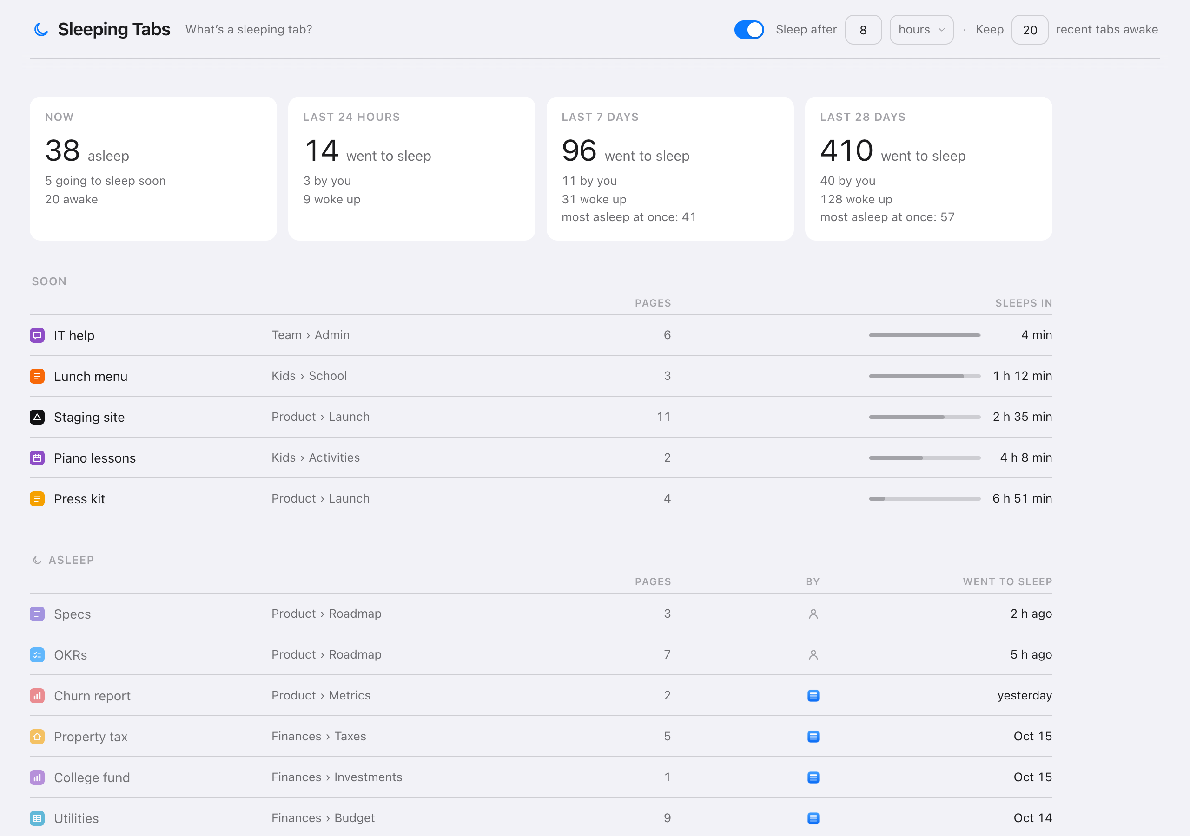Click the small moon icon beside ASLEEP heading
The image size is (1190, 836).
(37, 560)
